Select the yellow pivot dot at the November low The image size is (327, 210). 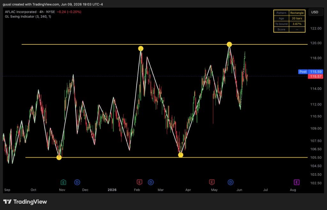(x=59, y=158)
